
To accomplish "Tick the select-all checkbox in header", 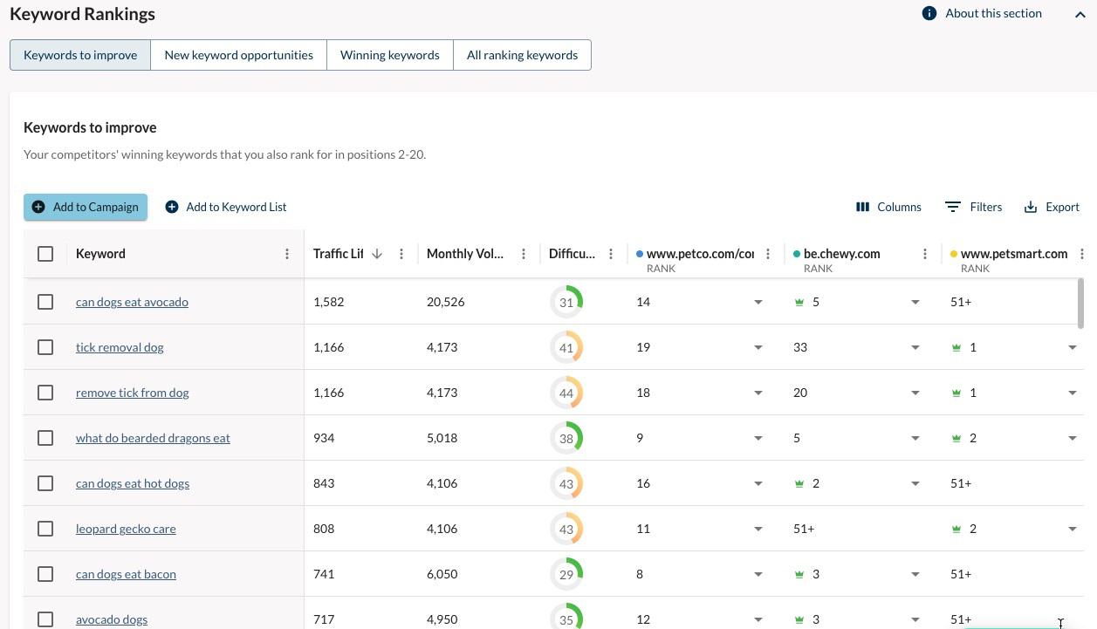I will point(45,254).
